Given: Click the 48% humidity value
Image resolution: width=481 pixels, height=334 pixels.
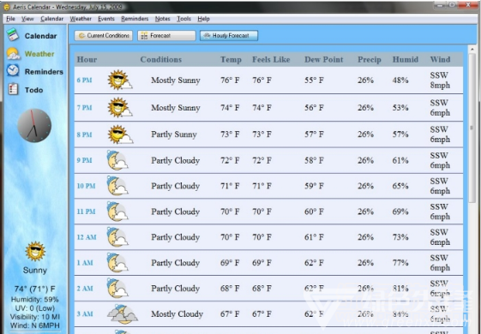Looking at the screenshot, I should tap(400, 81).
